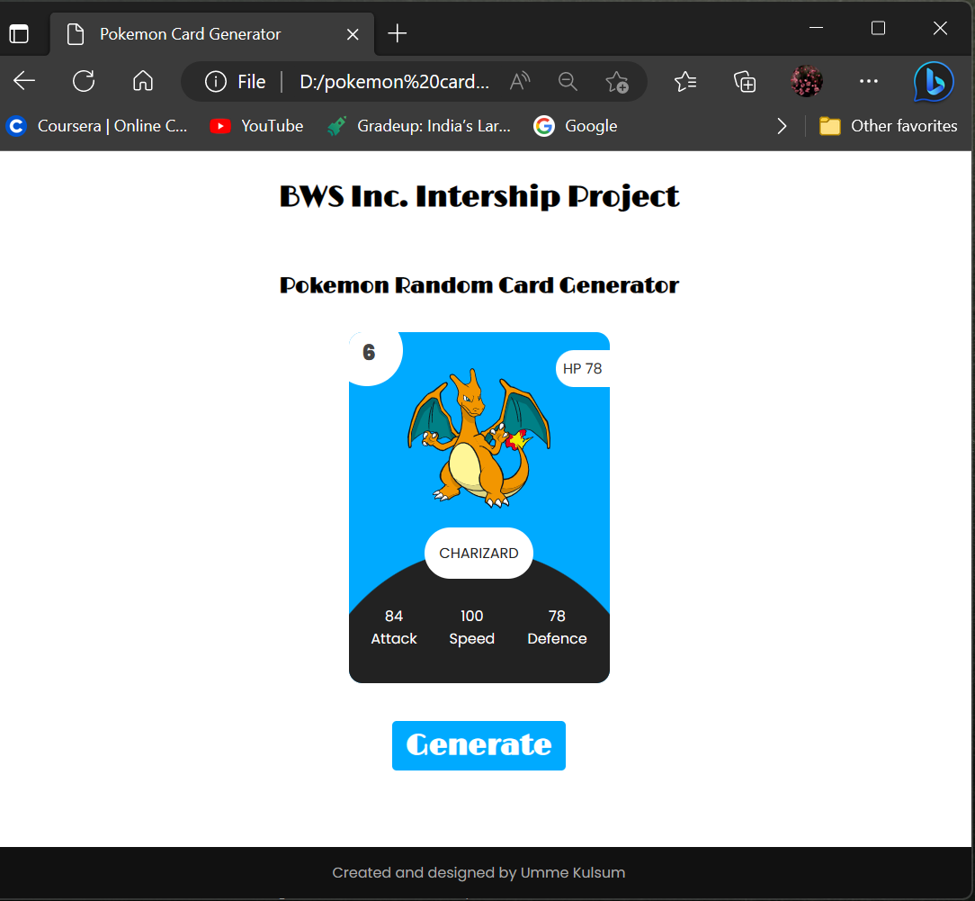The image size is (975, 901).
Task: Open the user profile avatar
Action: [x=807, y=81]
